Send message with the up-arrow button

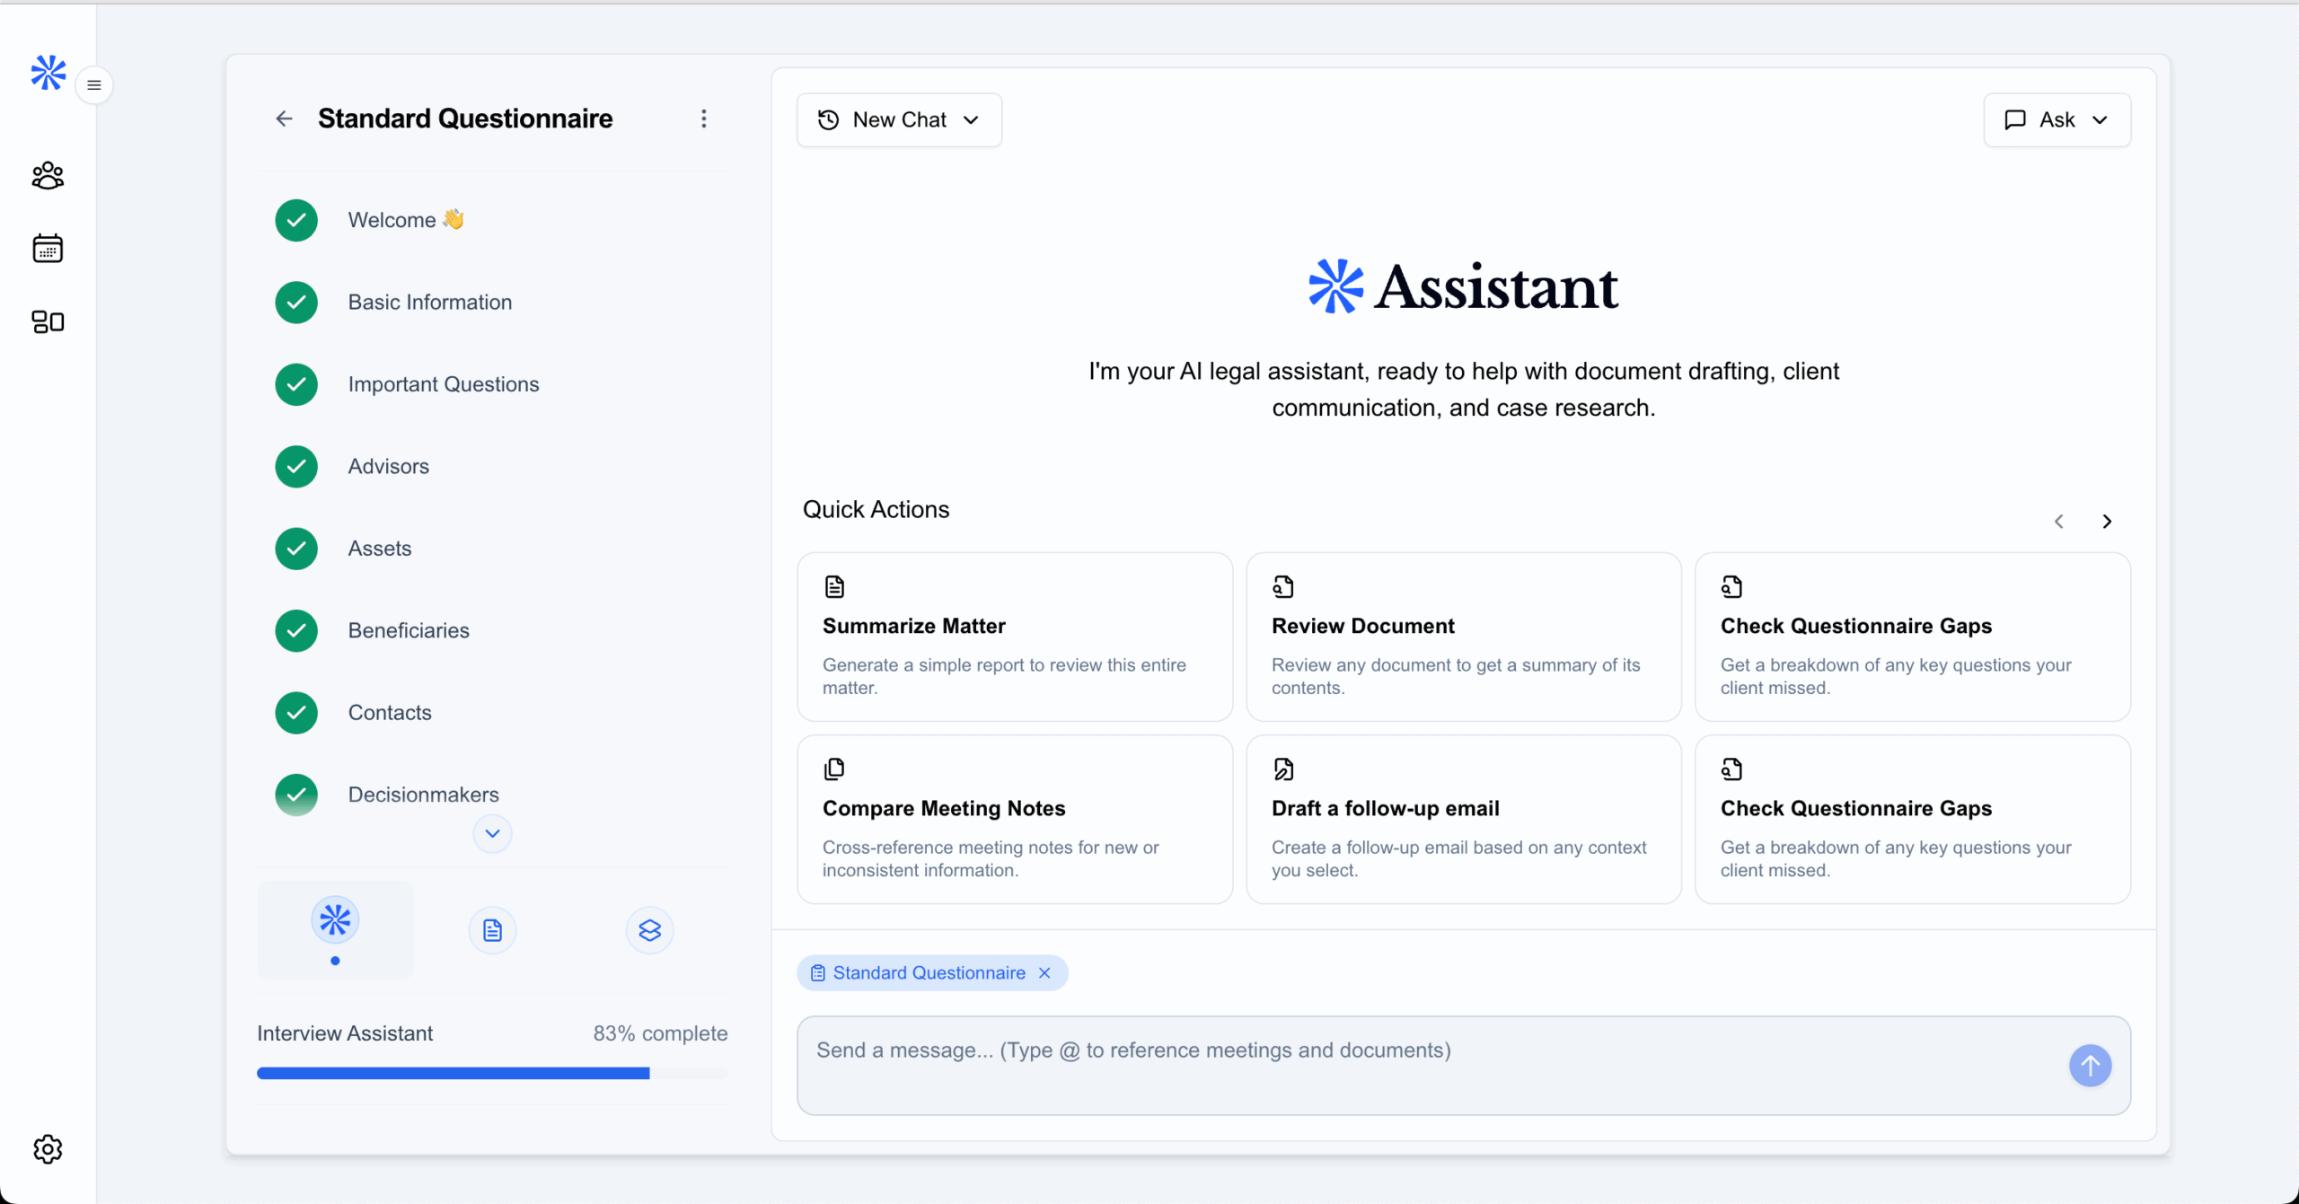pos(2090,1065)
